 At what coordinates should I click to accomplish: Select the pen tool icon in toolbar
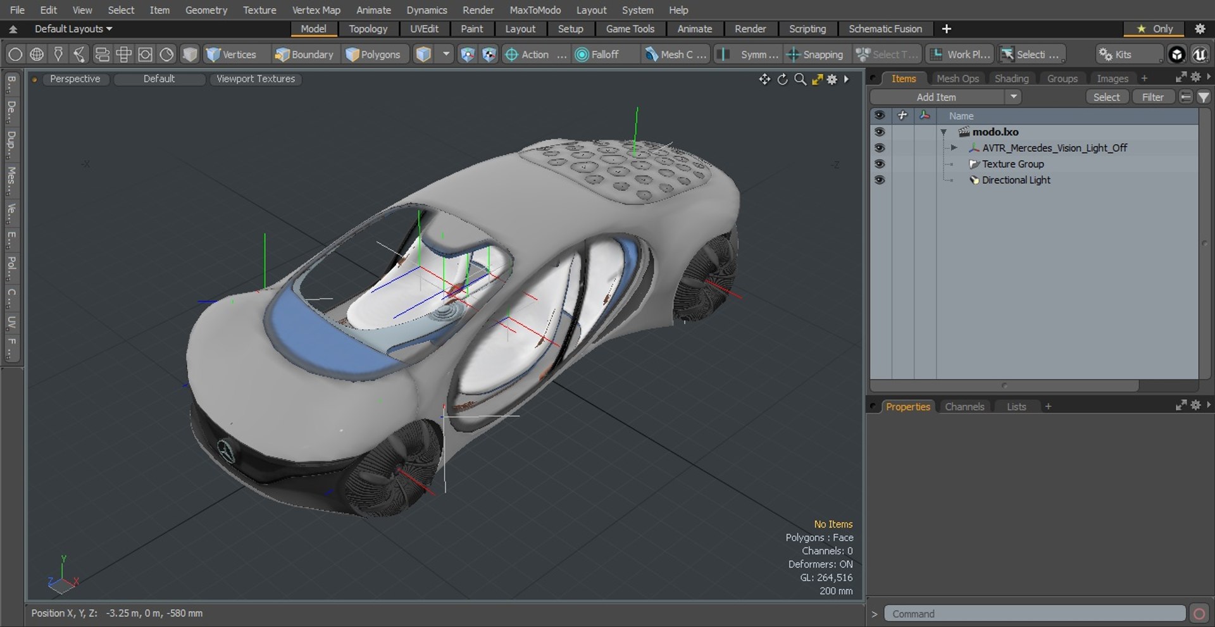tap(58, 54)
